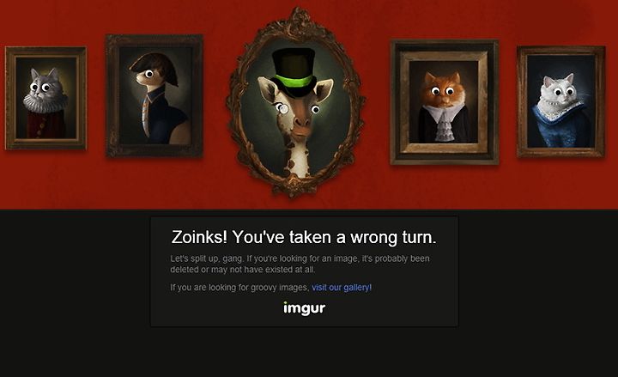618x377 pixels.
Task: Click the gray cat portrait
Action: click(45, 98)
